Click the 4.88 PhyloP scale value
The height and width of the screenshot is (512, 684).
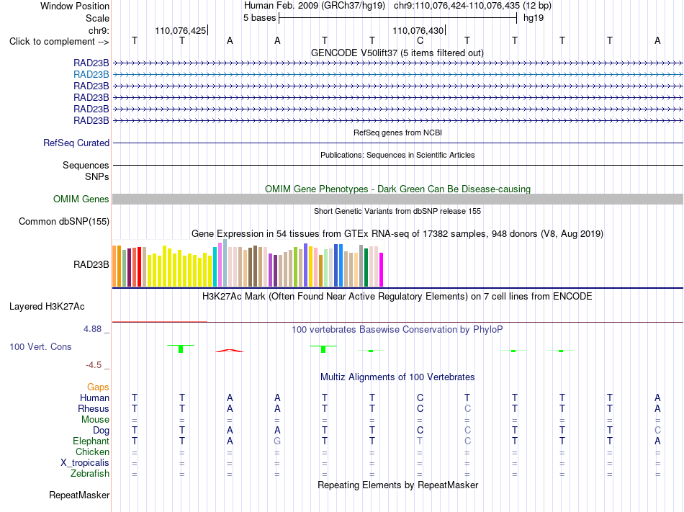[x=92, y=329]
